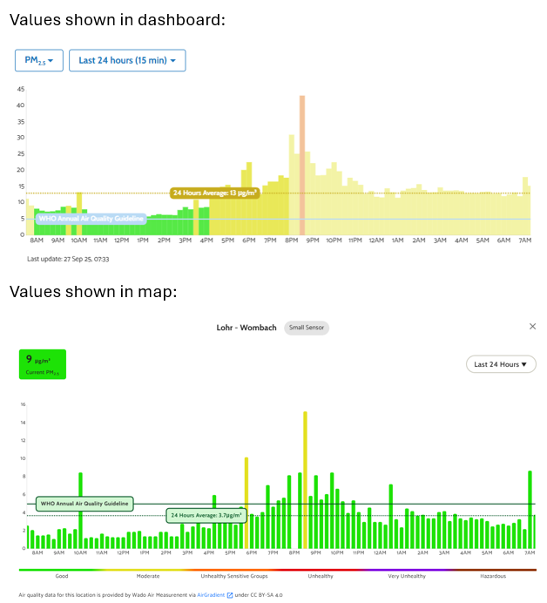547x603 pixels.
Task: Close the Lohr - Wombach sensor panel
Action: [x=533, y=326]
